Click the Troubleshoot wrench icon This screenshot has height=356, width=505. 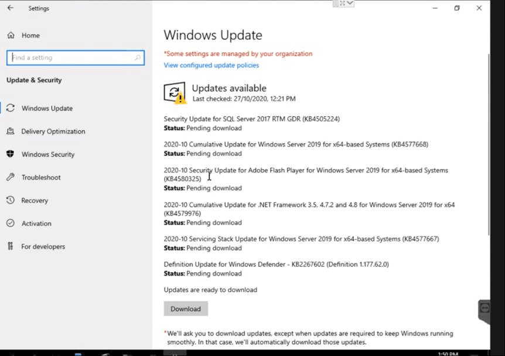click(11, 177)
